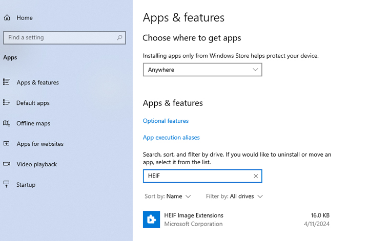Open Default apps settings page
Image resolution: width=369 pixels, height=241 pixels.
33,103
